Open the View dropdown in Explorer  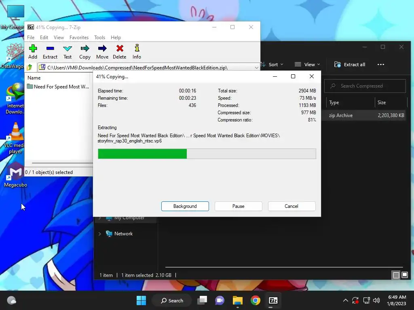point(307,65)
